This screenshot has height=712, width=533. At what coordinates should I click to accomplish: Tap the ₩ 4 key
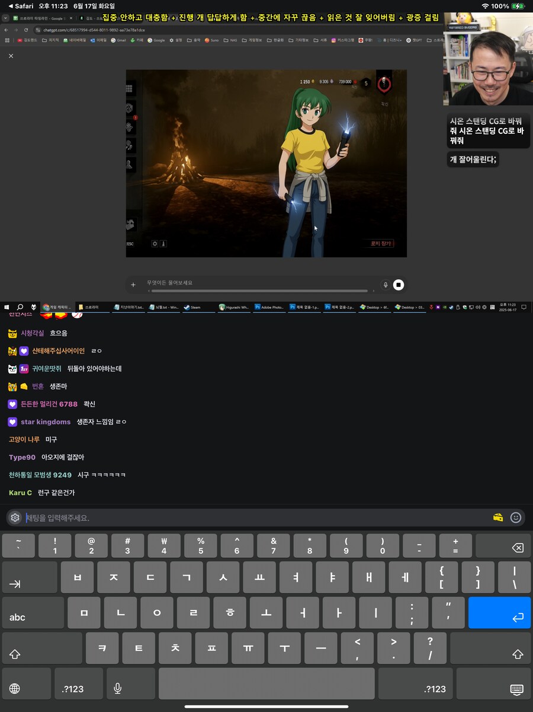tap(164, 546)
